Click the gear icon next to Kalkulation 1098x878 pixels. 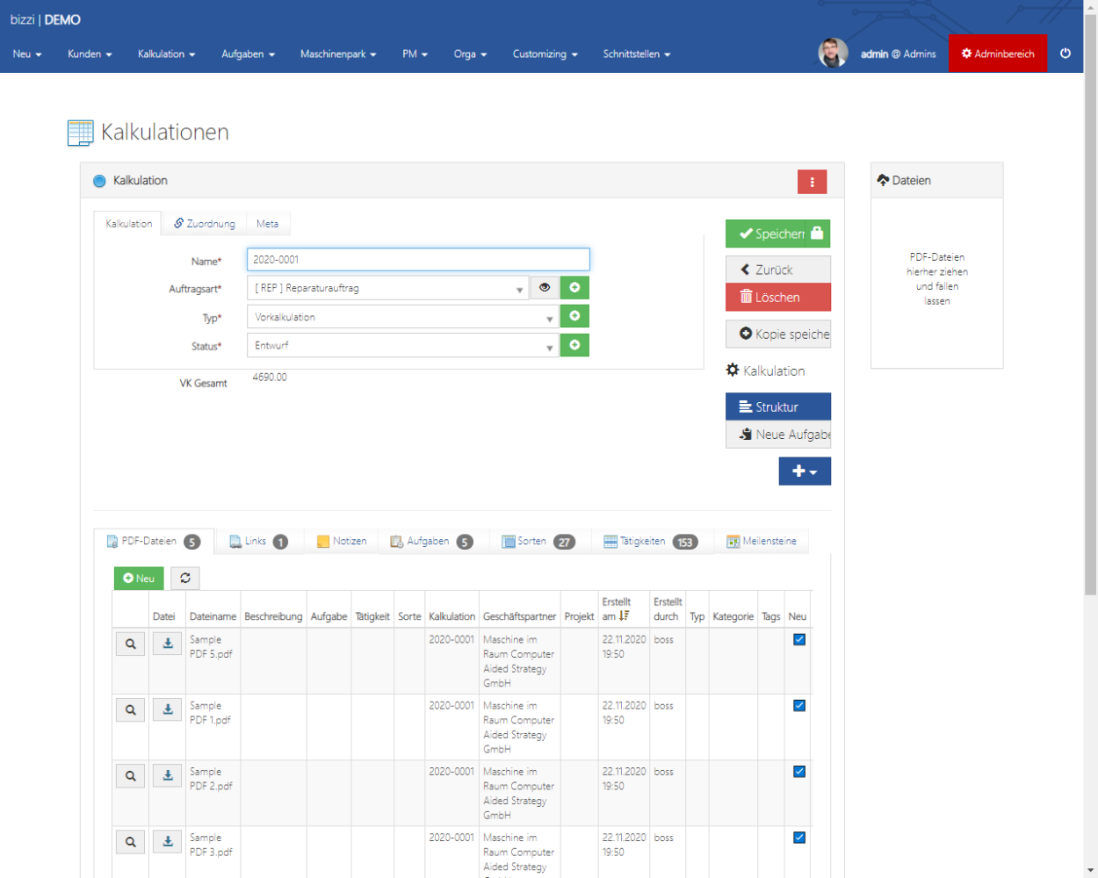coord(733,371)
